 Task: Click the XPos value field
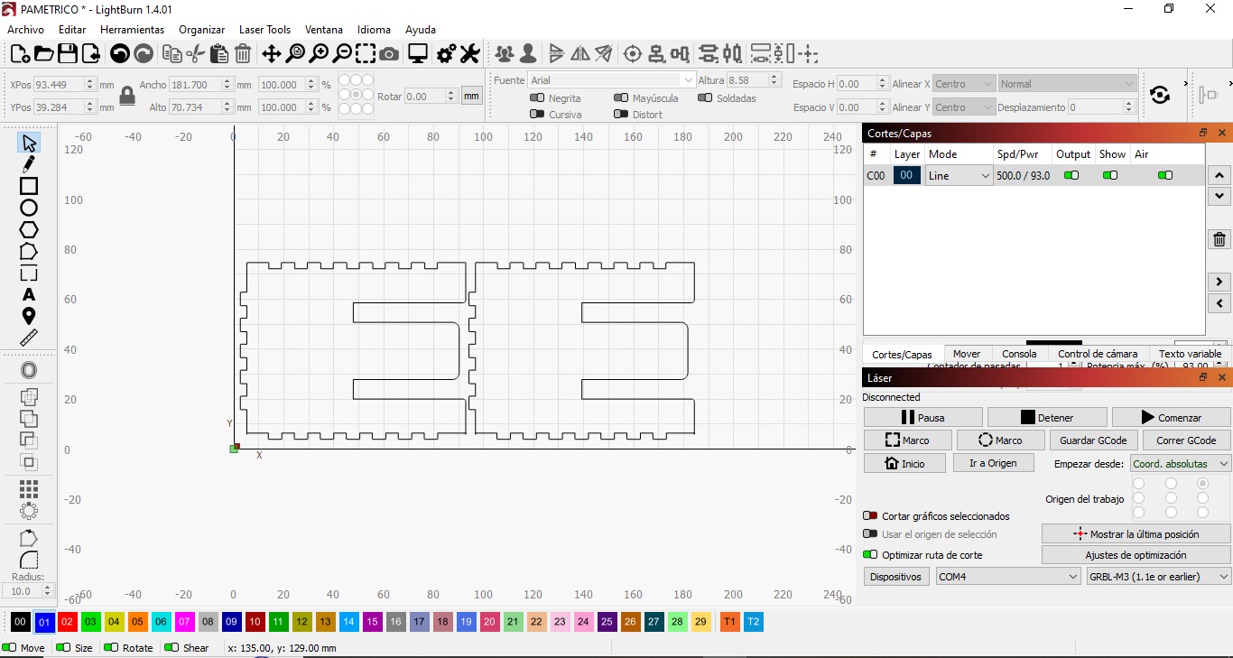pos(64,84)
